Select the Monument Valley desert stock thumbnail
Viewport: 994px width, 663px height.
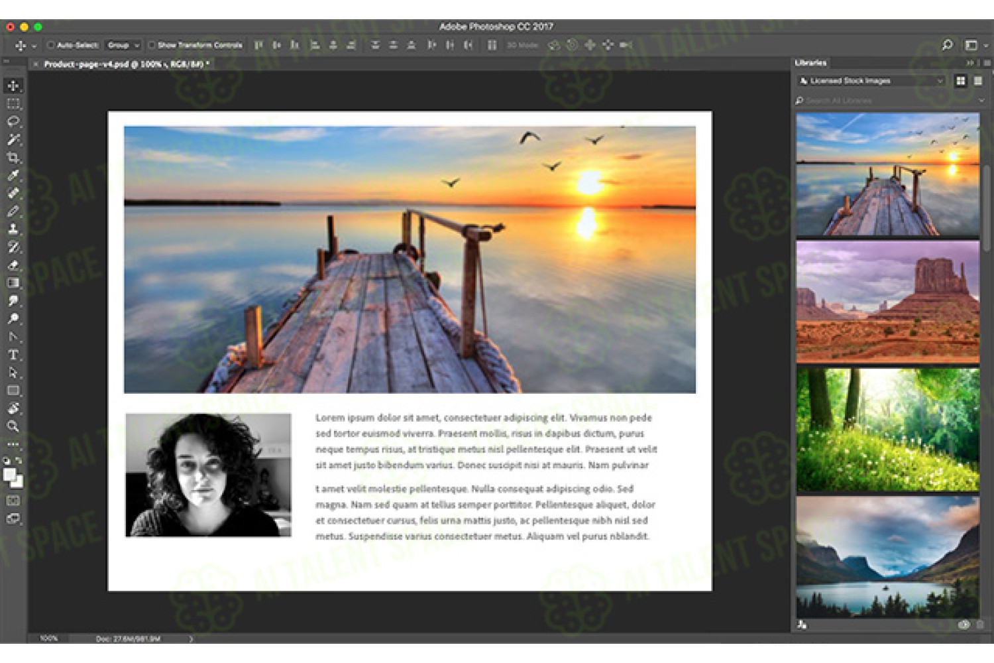point(887,302)
